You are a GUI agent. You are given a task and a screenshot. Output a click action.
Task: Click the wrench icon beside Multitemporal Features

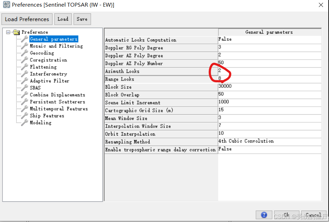[24, 109]
